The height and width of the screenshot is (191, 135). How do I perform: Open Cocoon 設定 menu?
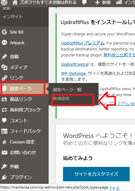[x=22, y=142]
